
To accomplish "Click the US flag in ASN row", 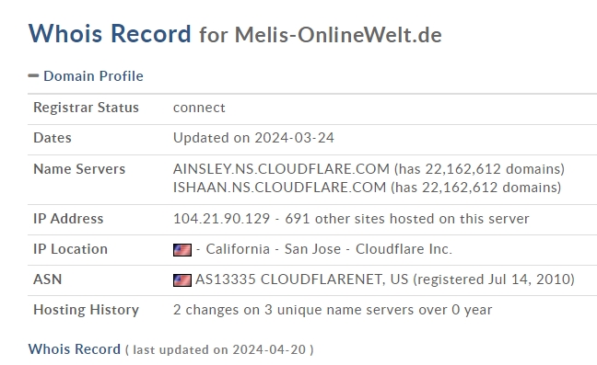I will [182, 280].
